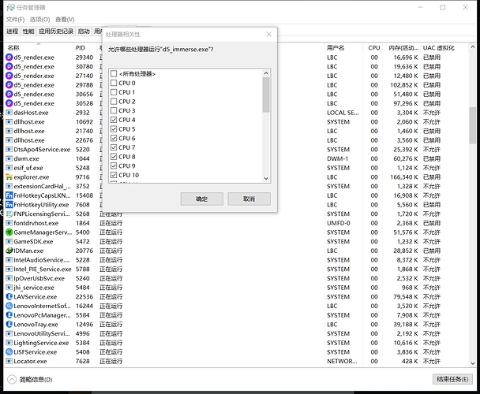Select the GameSDK.exe icon
Image resolution: width=480 pixels, height=394 pixels.
[x=9, y=241]
